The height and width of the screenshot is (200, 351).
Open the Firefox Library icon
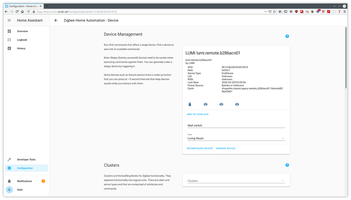point(280,12)
